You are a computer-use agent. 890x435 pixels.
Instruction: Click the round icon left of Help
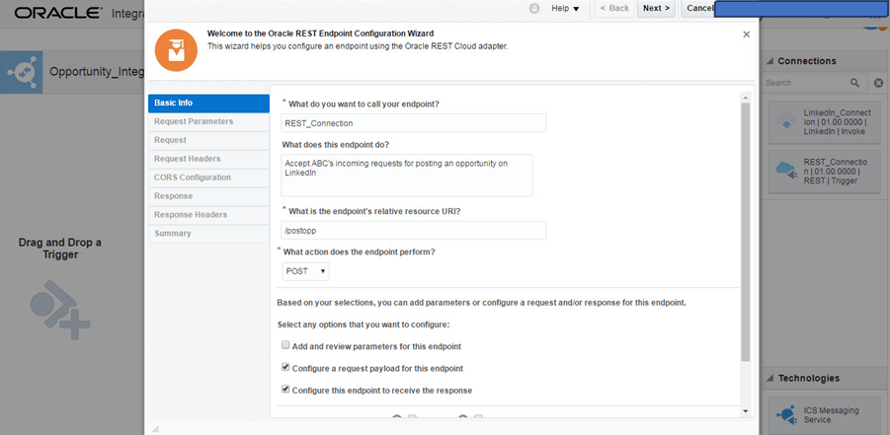click(534, 9)
